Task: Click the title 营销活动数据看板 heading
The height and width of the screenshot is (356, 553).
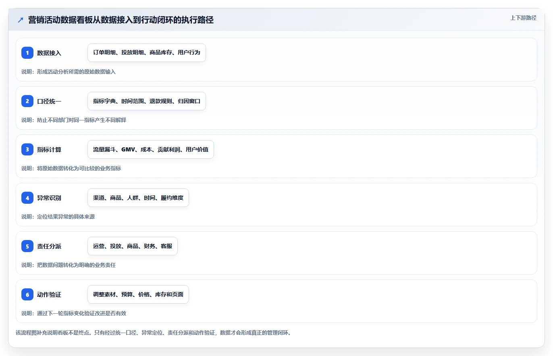Action: click(x=121, y=20)
